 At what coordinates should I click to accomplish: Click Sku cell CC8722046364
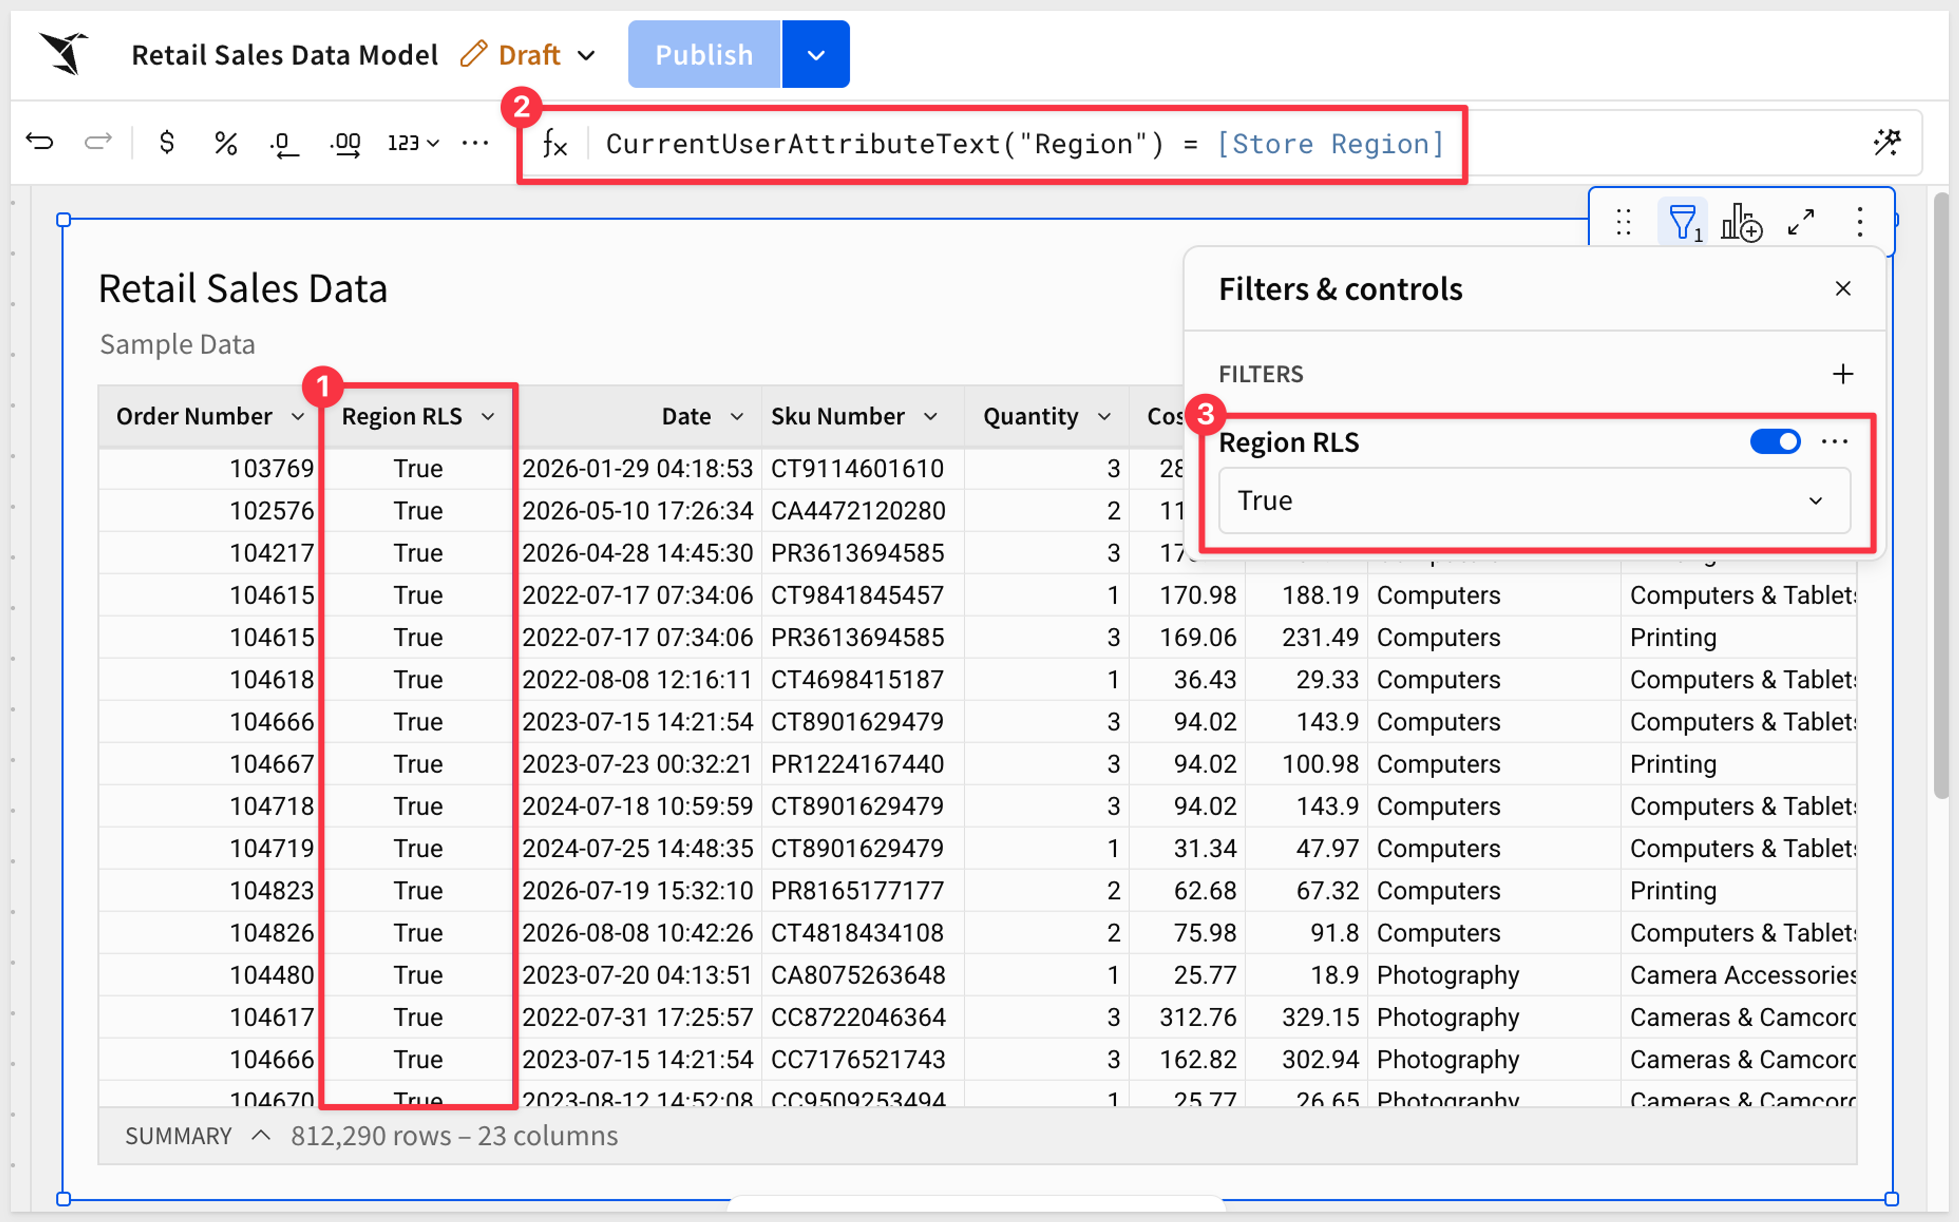click(862, 1016)
